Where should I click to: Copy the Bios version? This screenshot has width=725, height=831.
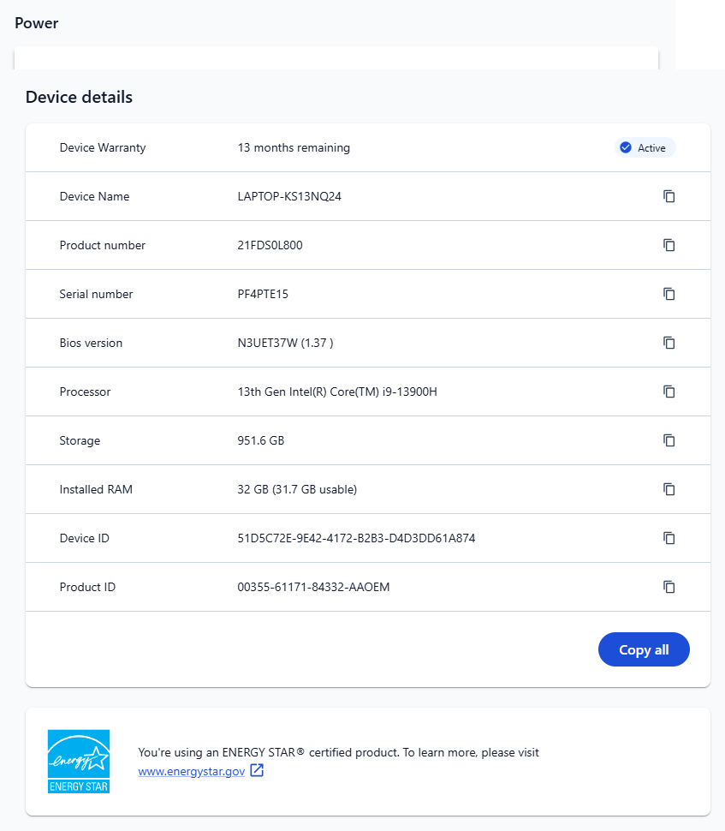pos(669,343)
